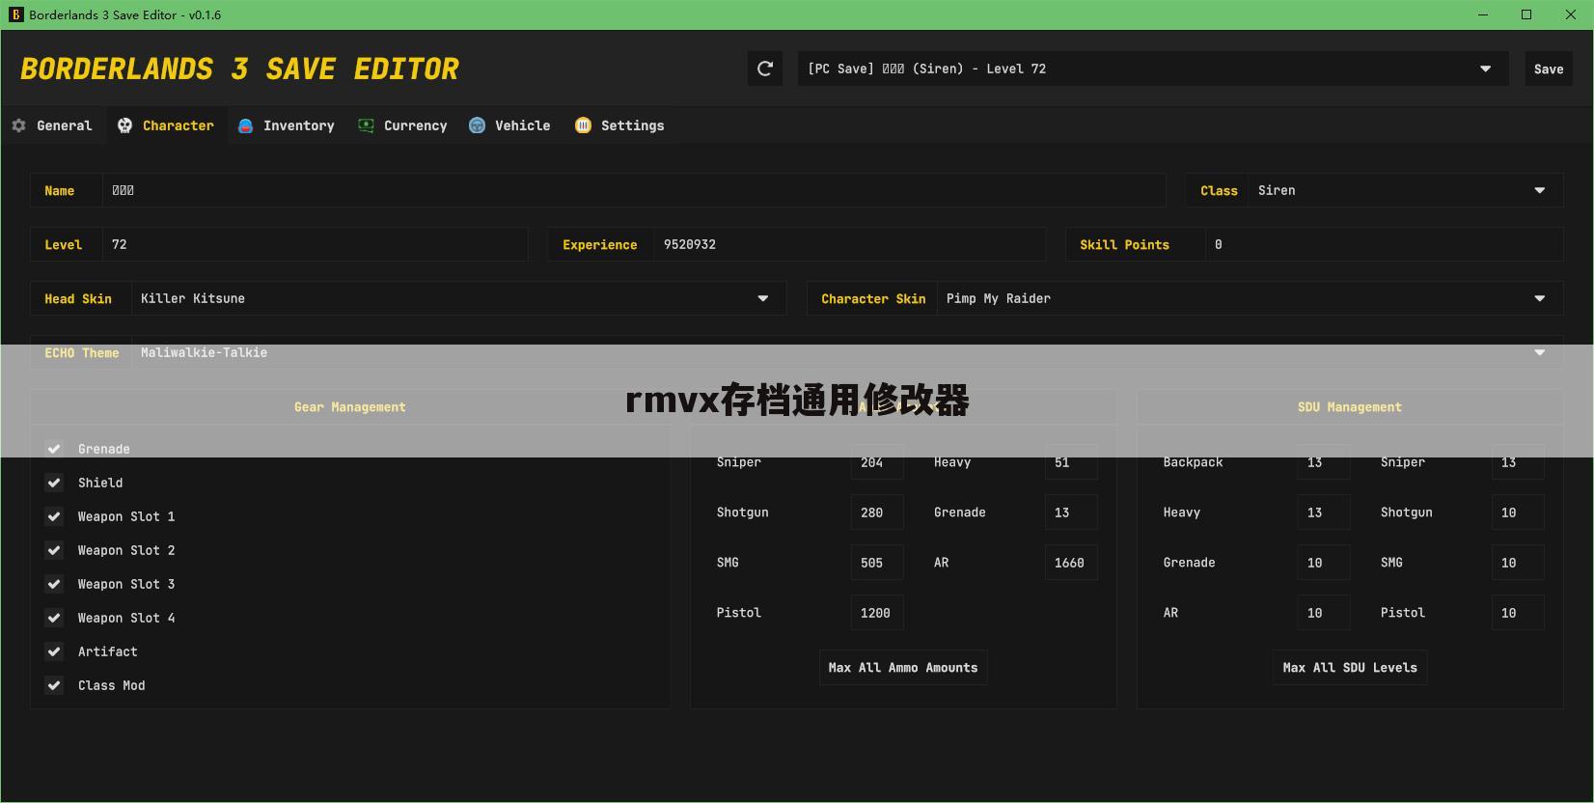Click the Gear Management heading
Screen dimensions: 1594x803
click(350, 407)
